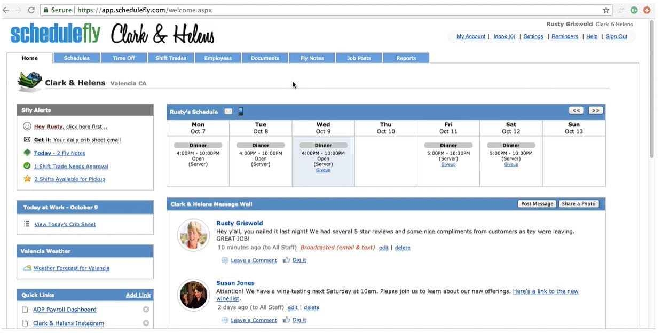Click the weather cloud icon in Valencia Weather
662x333 pixels.
pyautogui.click(x=27, y=268)
